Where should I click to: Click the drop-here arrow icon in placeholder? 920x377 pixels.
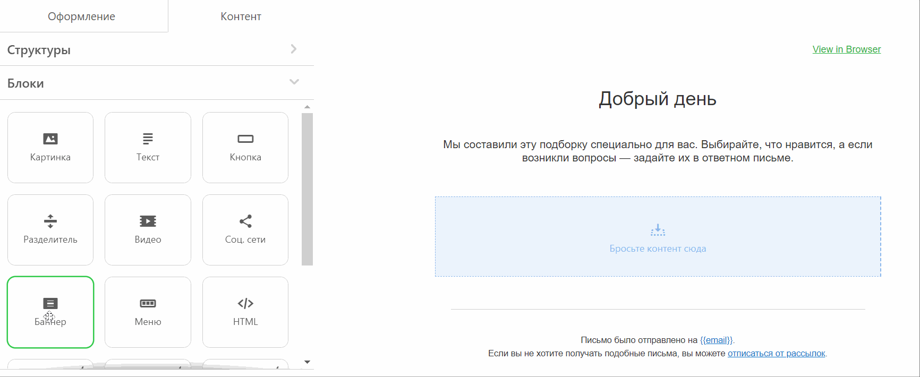tap(658, 230)
